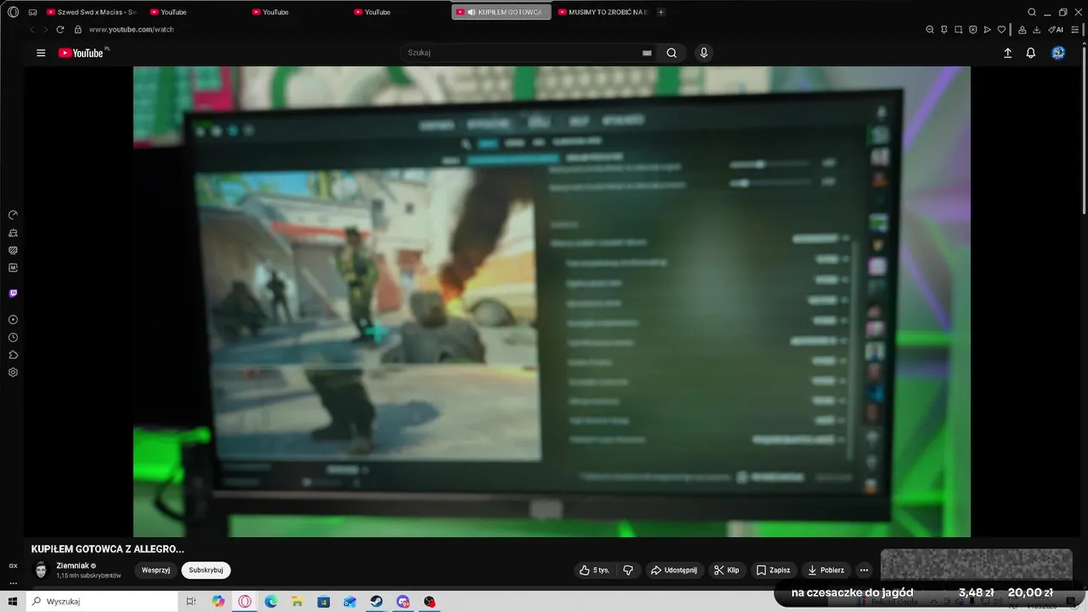Open the workspaces icon beside the tabs

pyautogui.click(x=32, y=12)
